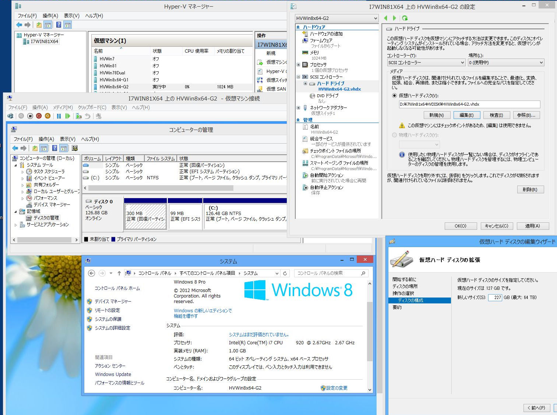Click Back arrow in Hyper-V Manager toolbar

tap(19, 25)
